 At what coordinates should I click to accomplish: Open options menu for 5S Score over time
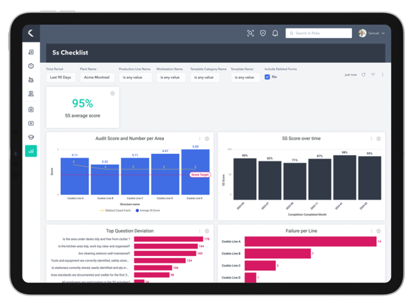pyautogui.click(x=371, y=139)
